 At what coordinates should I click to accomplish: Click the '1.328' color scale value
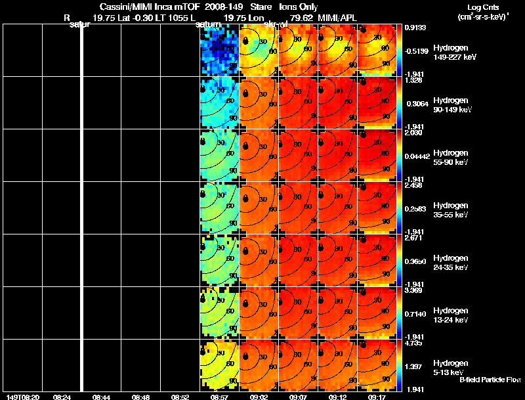coord(413,80)
